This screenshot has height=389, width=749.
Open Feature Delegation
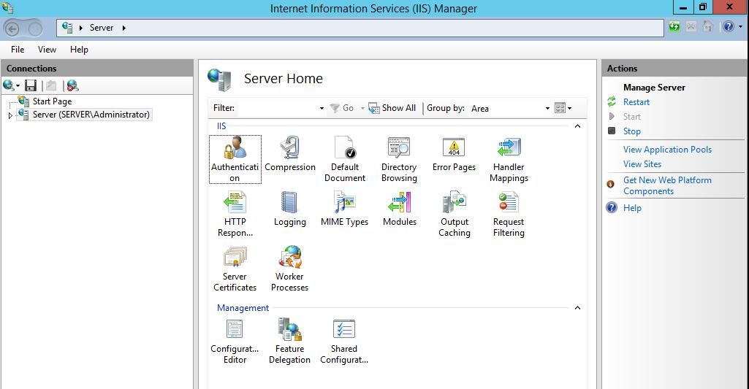(289, 342)
